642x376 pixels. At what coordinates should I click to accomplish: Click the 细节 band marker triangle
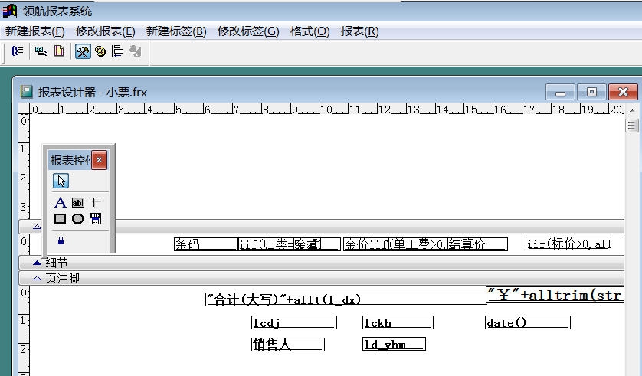coord(38,263)
